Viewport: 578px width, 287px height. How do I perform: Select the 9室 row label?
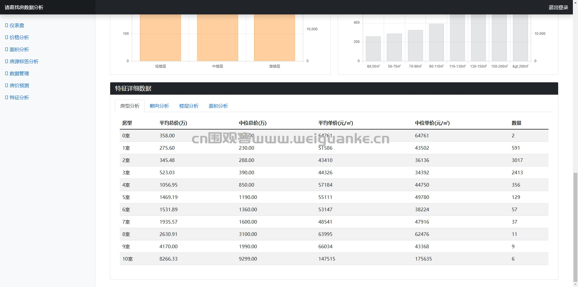coord(126,246)
